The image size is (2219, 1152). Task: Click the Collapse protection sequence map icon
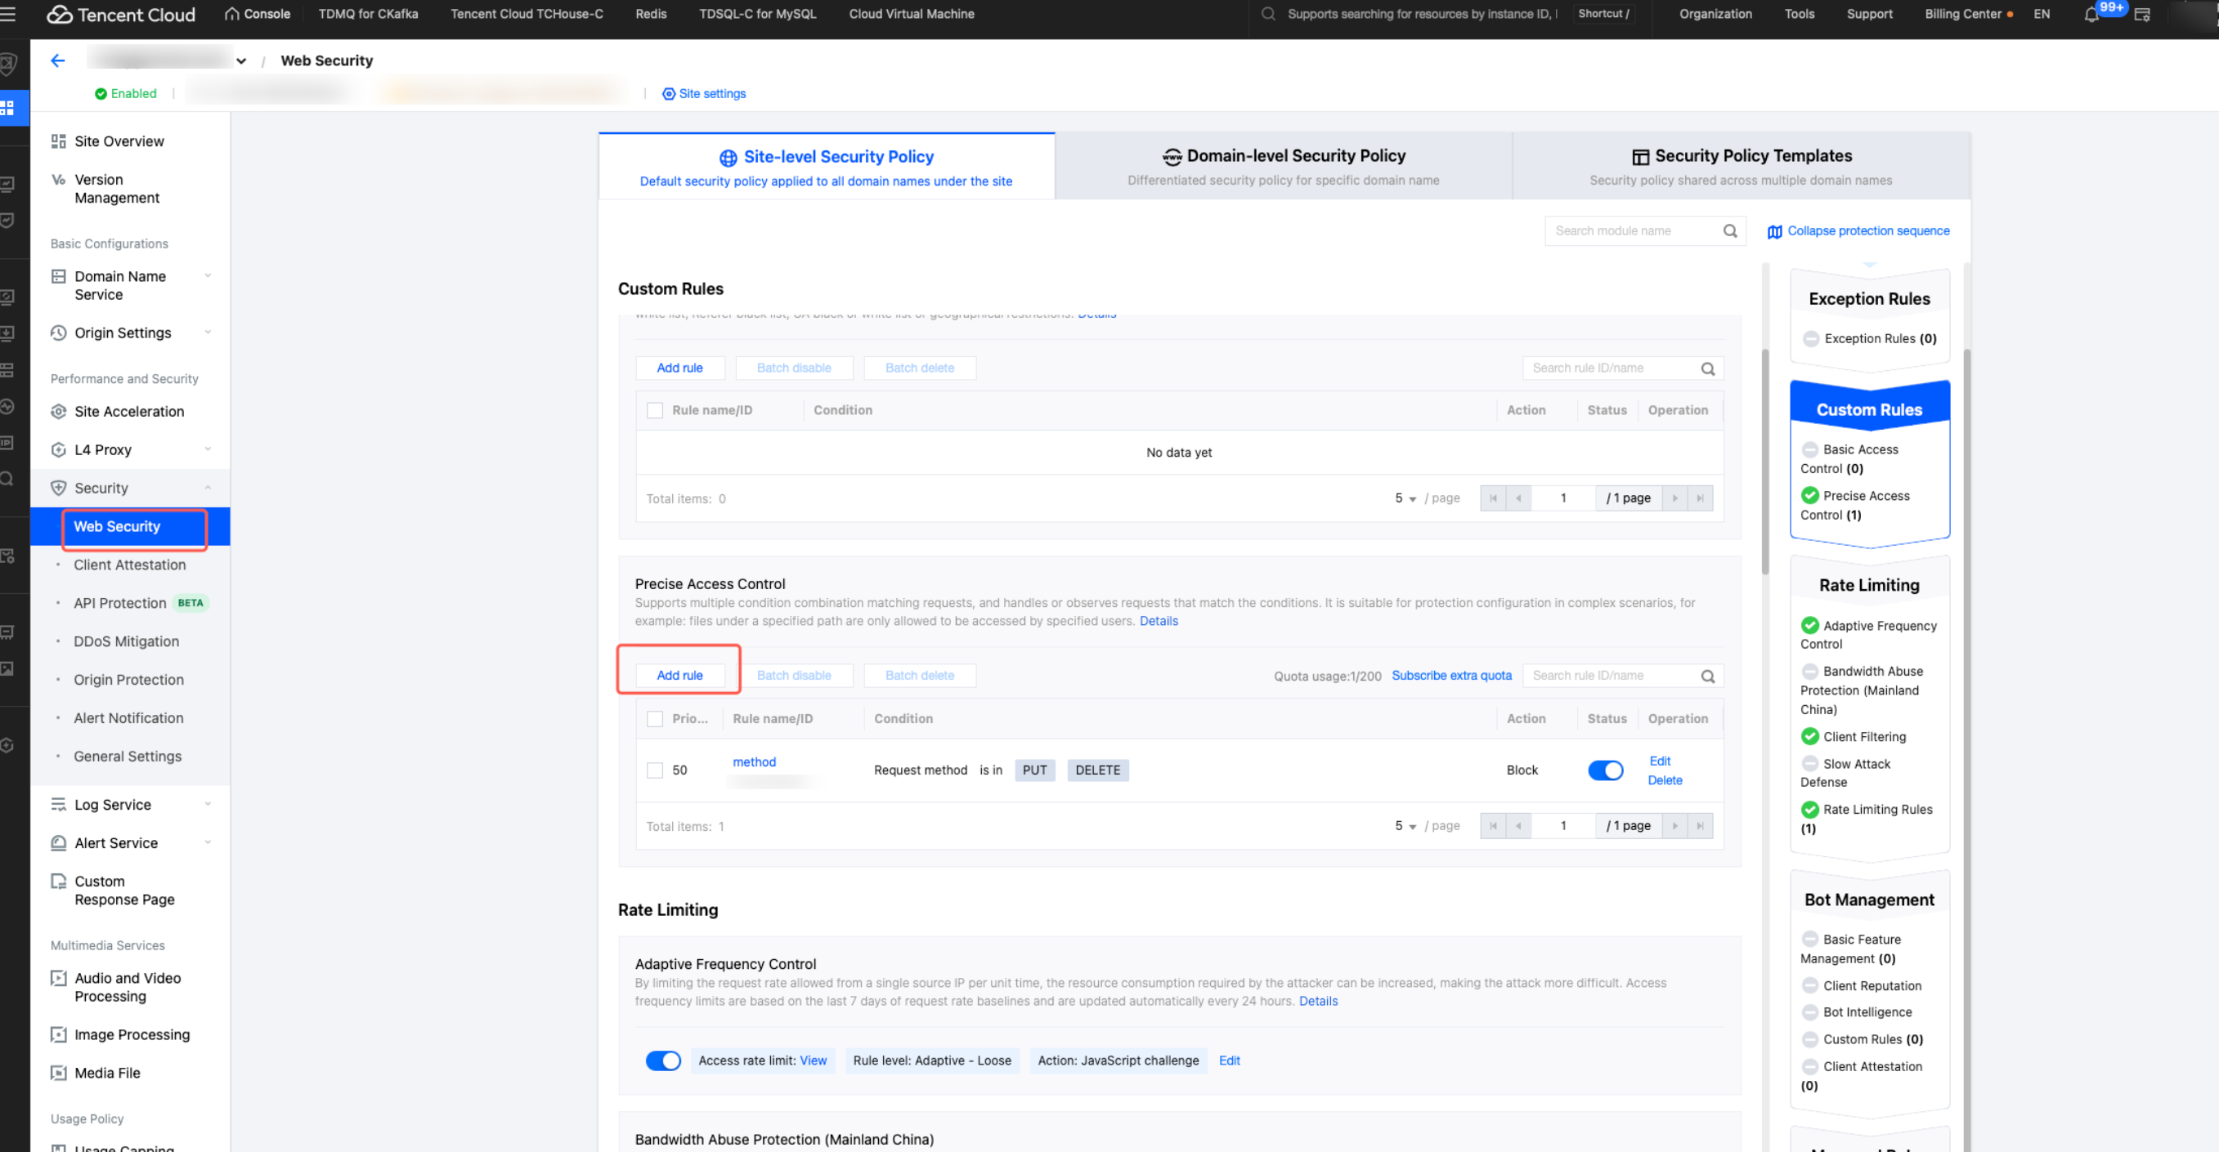pos(1774,231)
